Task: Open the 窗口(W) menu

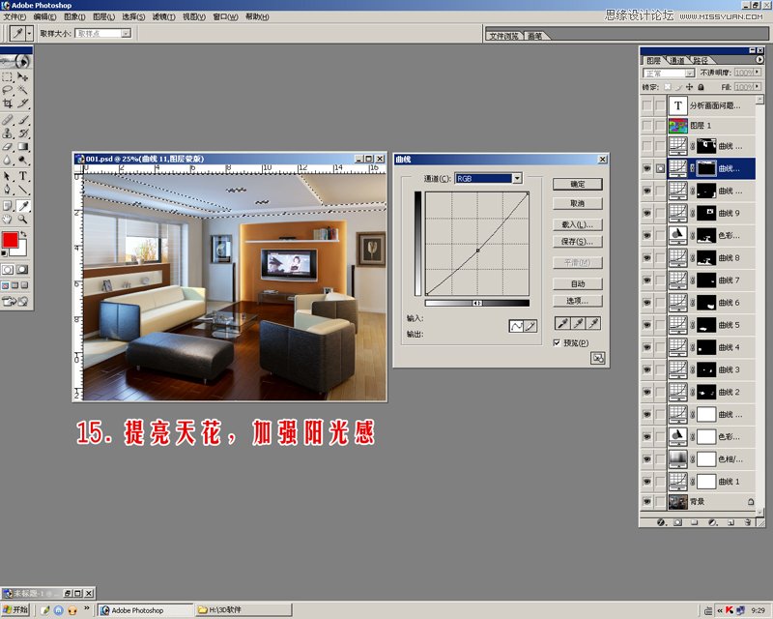Action: (225, 16)
